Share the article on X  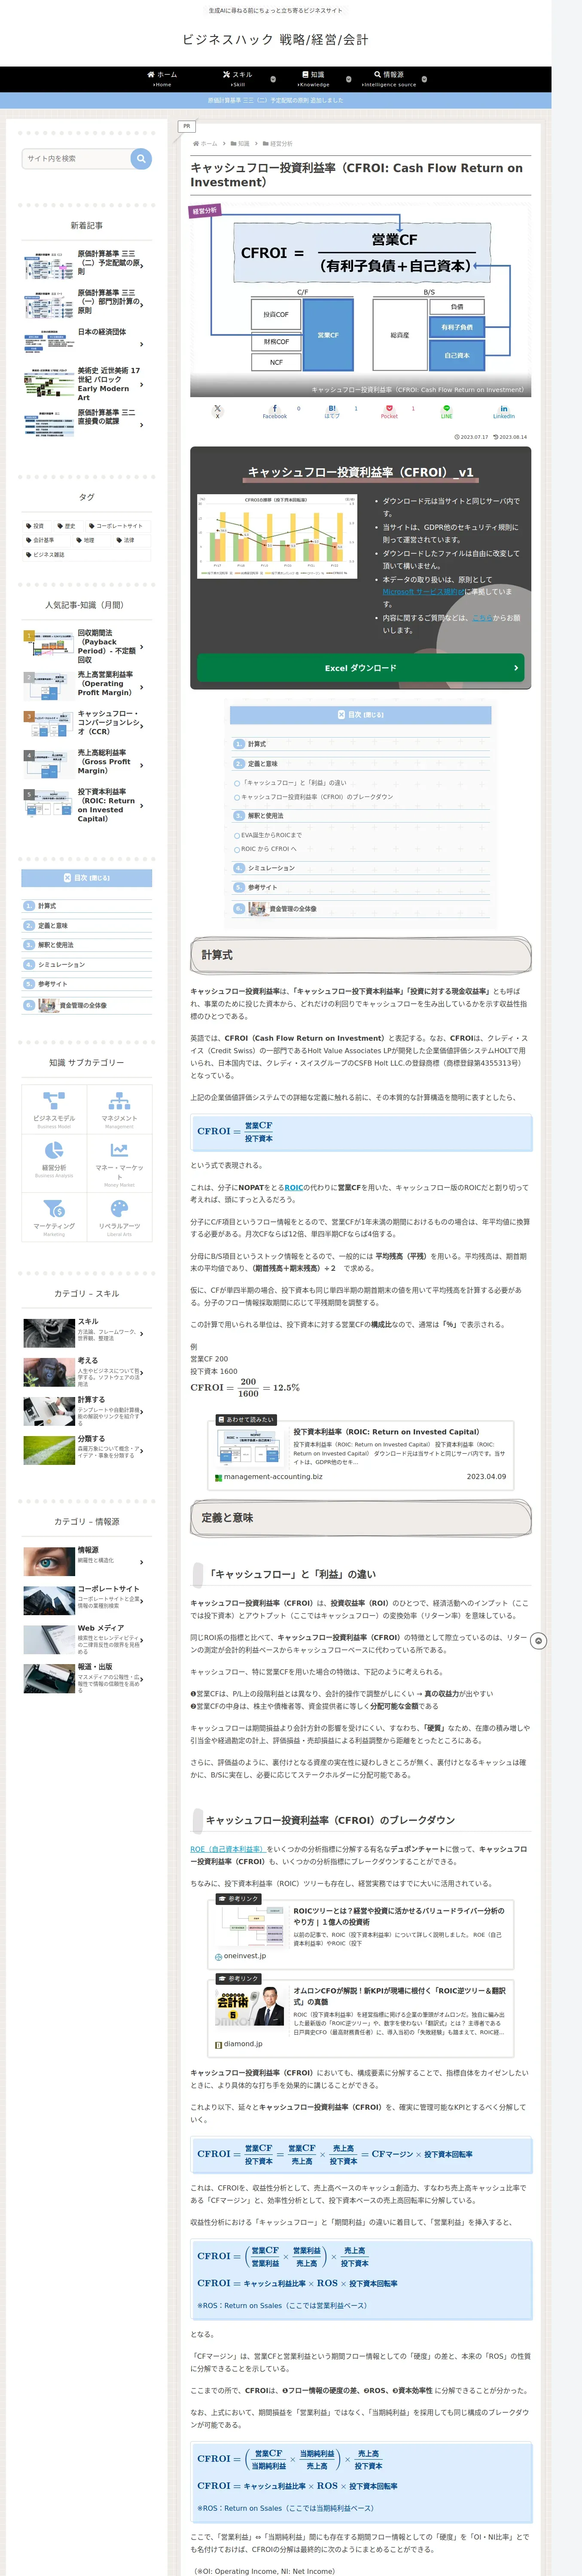point(217,410)
